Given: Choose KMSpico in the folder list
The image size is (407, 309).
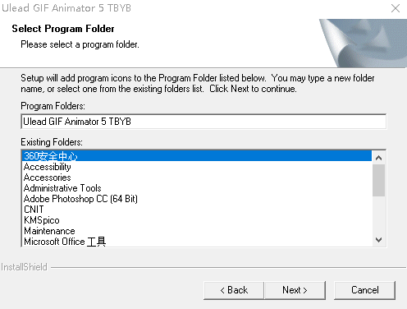Looking at the screenshot, I should tap(197, 220).
